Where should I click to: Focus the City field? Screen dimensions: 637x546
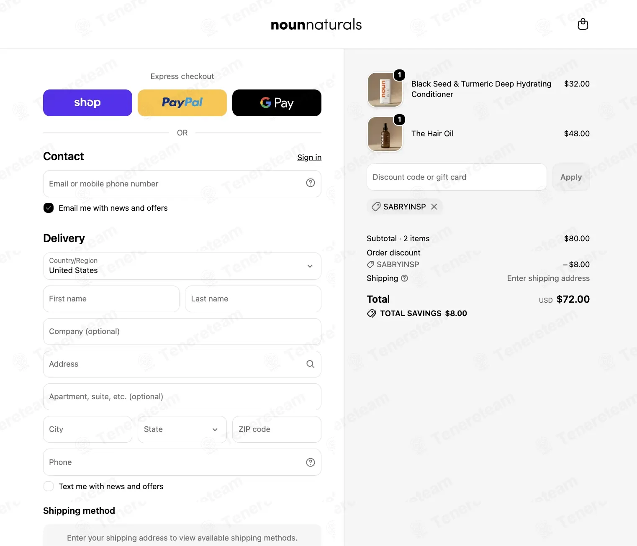point(87,429)
